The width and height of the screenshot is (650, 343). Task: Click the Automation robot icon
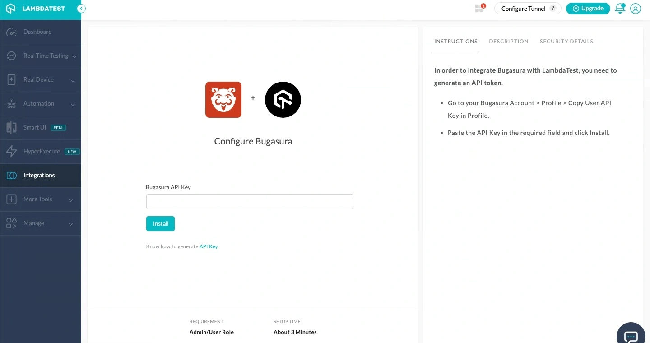coord(11,104)
